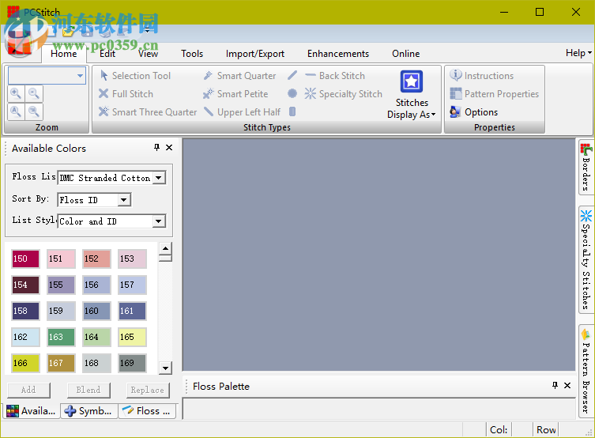Click the zoom out magnifier icon
This screenshot has height=438, width=595.
point(34,93)
